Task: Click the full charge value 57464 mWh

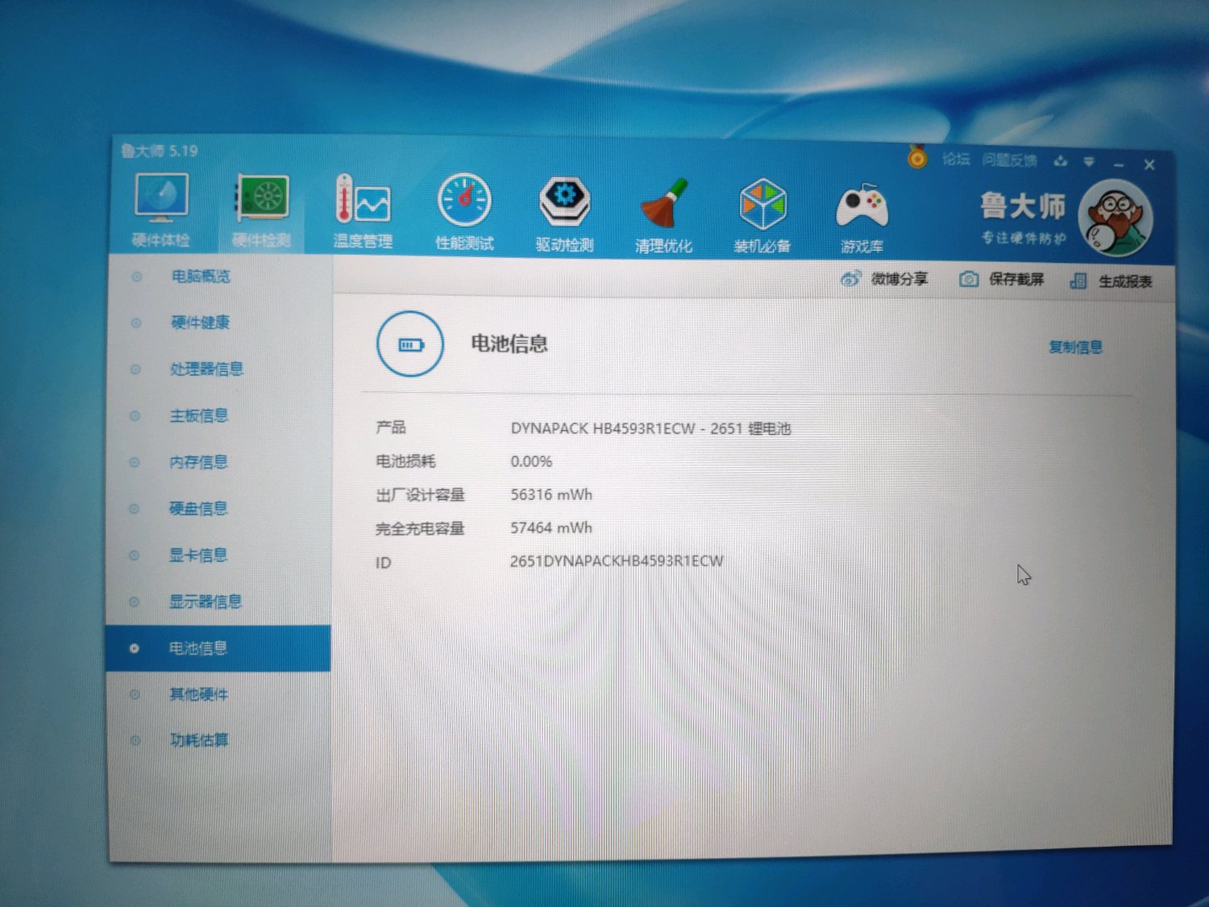Action: tap(551, 528)
